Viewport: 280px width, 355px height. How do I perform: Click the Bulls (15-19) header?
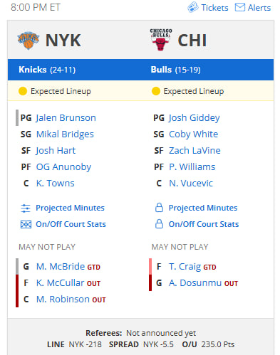pyautogui.click(x=175, y=70)
